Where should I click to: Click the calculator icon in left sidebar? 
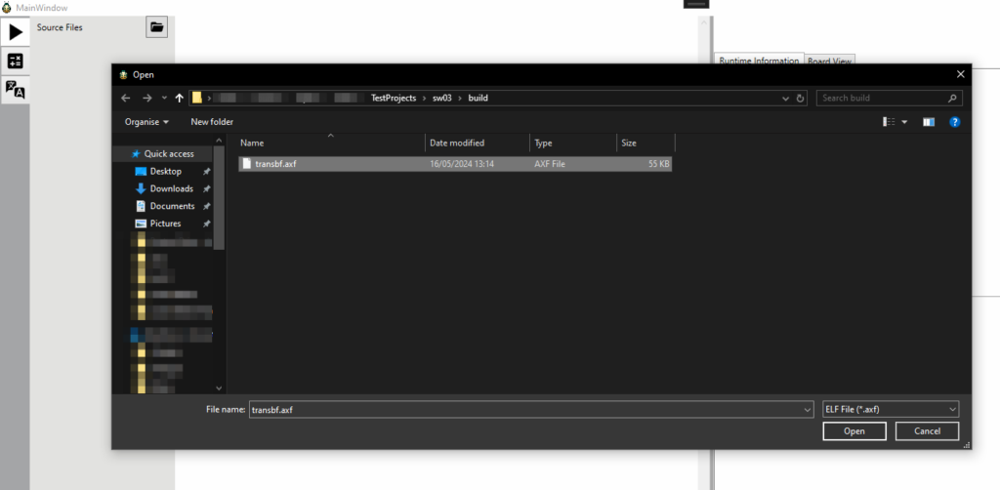click(x=15, y=61)
